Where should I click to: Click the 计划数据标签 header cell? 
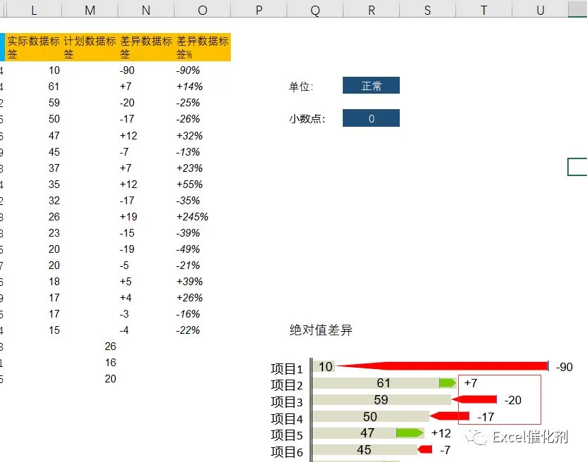click(90, 47)
